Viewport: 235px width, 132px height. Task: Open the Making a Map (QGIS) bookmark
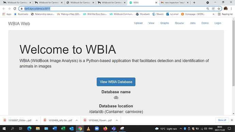pos(69,14)
